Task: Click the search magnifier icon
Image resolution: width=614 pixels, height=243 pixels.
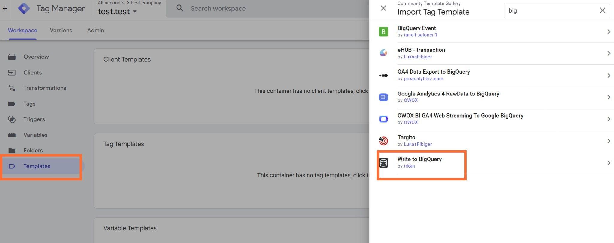Action: (x=180, y=8)
